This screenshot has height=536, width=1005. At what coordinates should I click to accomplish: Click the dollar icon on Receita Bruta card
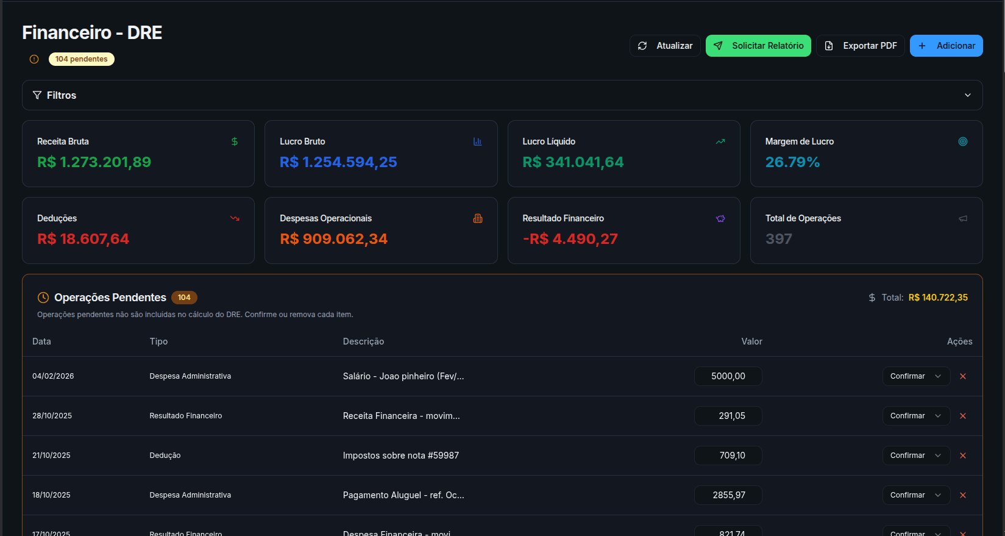pyautogui.click(x=235, y=141)
